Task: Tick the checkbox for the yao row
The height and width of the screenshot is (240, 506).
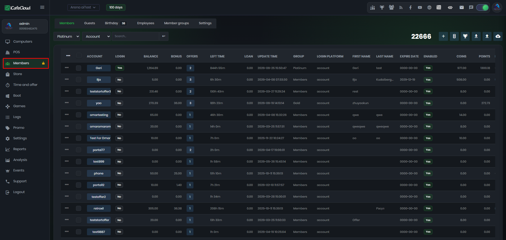Action: [x=79, y=103]
